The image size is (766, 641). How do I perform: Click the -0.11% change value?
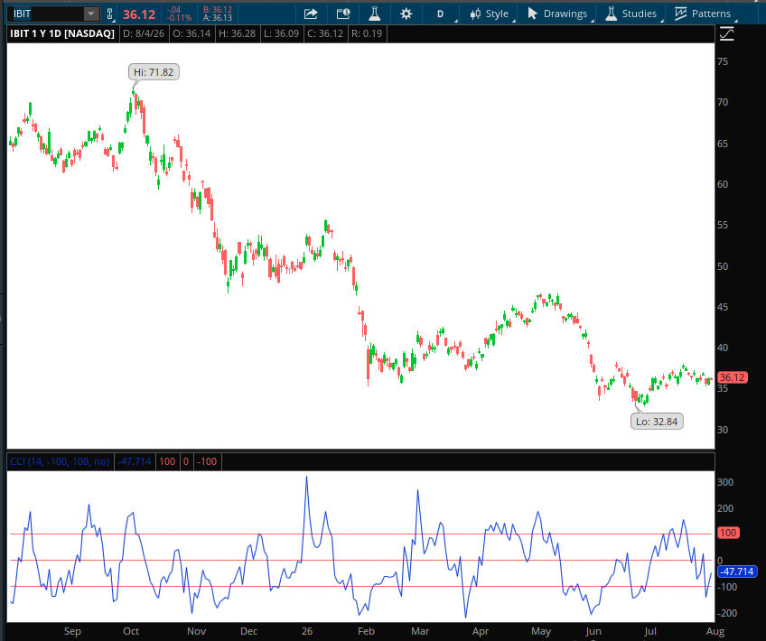pyautogui.click(x=179, y=18)
